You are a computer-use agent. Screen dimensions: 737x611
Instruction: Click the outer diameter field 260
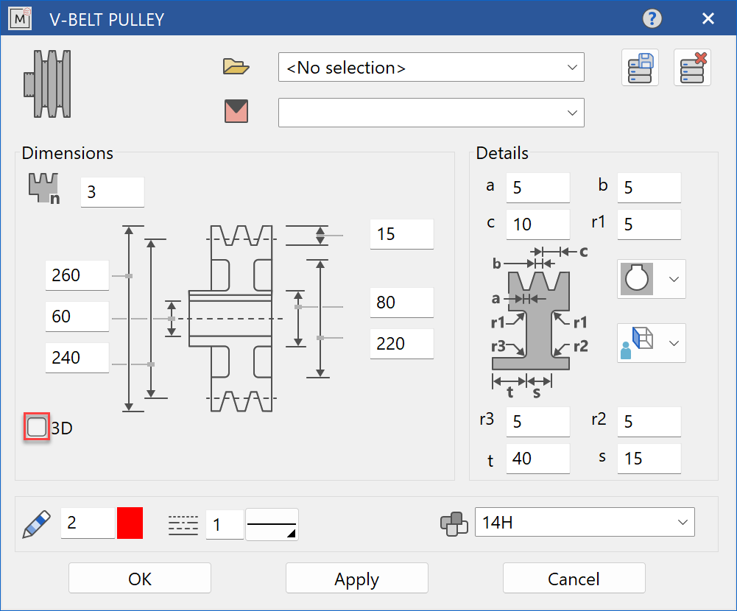77,275
